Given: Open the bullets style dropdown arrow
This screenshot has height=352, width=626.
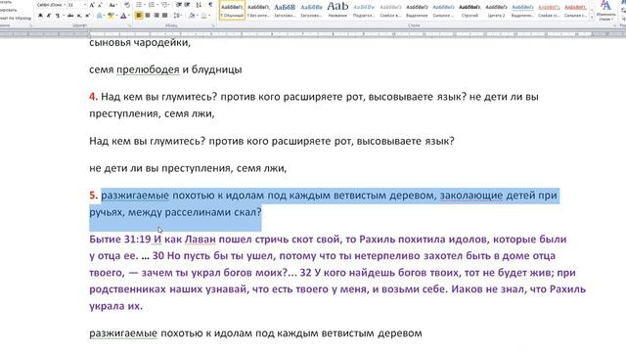Looking at the screenshot, I should click(144, 5).
